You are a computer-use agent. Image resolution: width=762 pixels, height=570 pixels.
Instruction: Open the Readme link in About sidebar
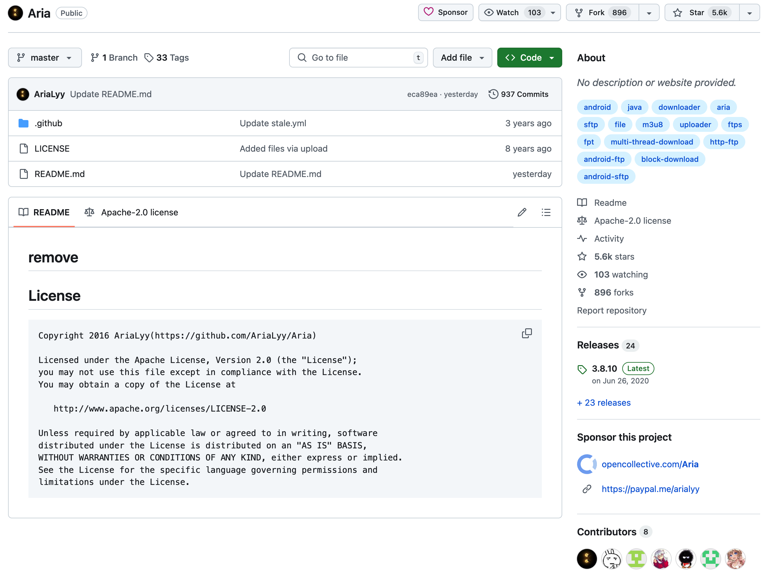click(x=602, y=203)
